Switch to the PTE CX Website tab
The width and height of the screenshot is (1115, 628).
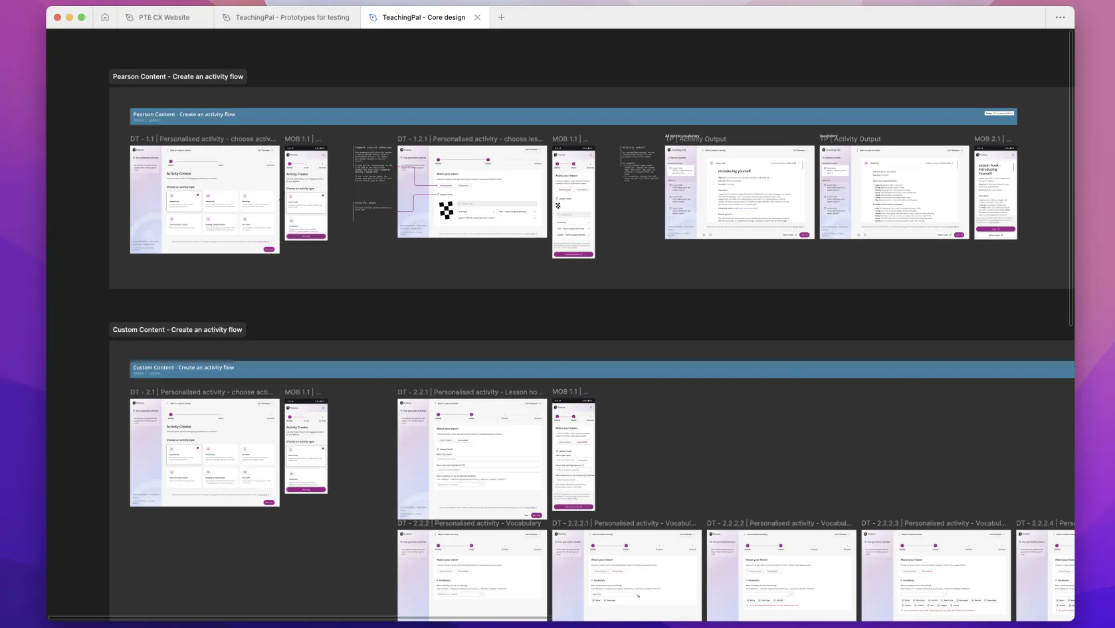(x=163, y=17)
